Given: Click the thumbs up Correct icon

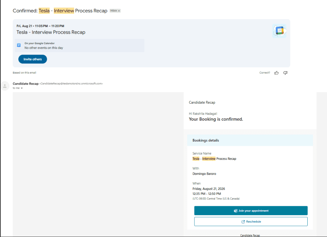Looking at the screenshot, I should pyautogui.click(x=276, y=73).
